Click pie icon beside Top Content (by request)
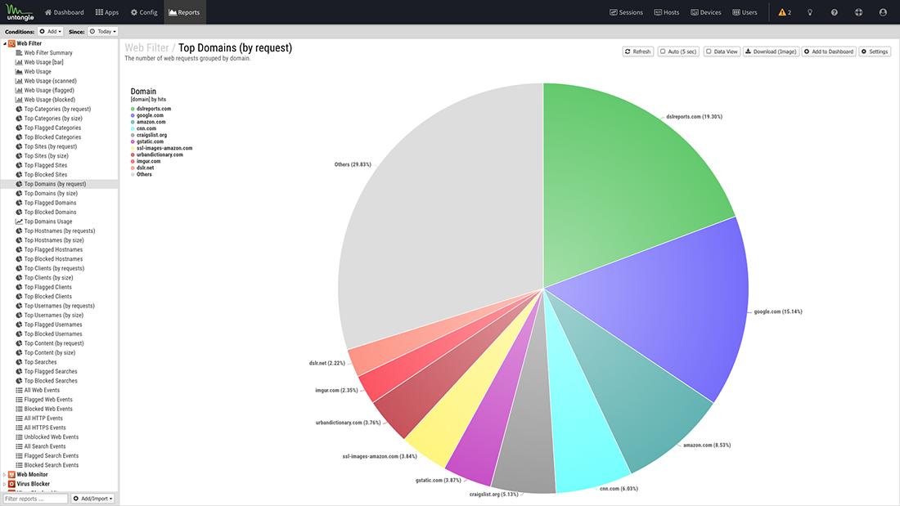Screen dimensions: 900x506 click(19, 343)
